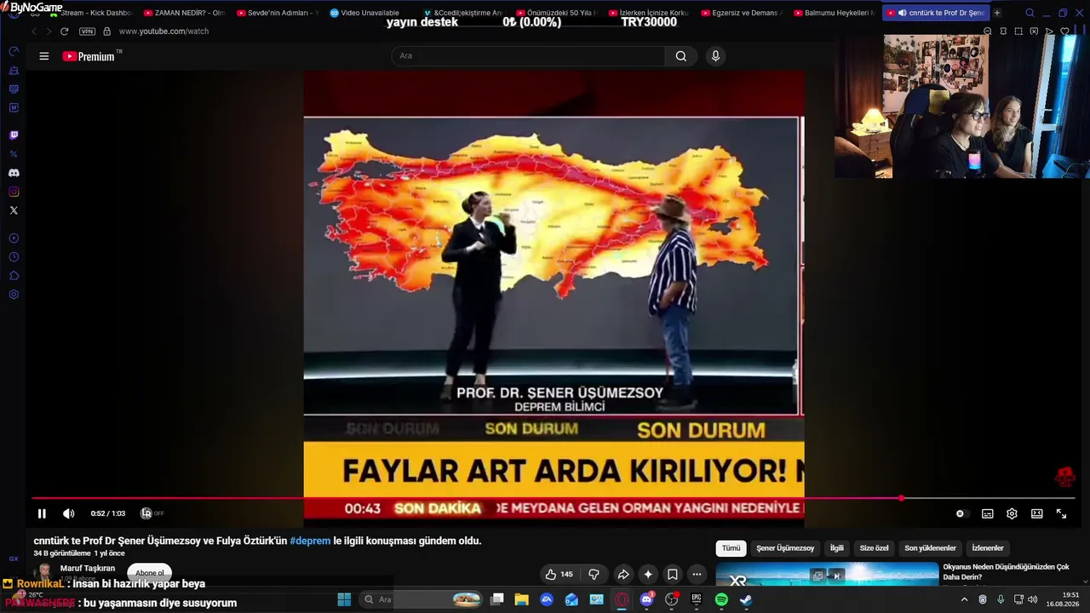Open Spotify from the taskbar

[x=721, y=599]
